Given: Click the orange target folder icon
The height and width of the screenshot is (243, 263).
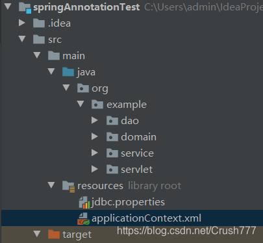Looking at the screenshot, I should [54, 234].
